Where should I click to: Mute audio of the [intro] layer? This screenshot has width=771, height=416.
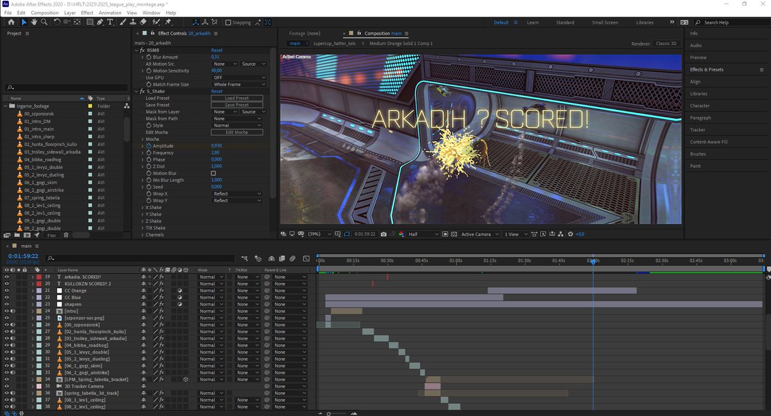[13, 311]
